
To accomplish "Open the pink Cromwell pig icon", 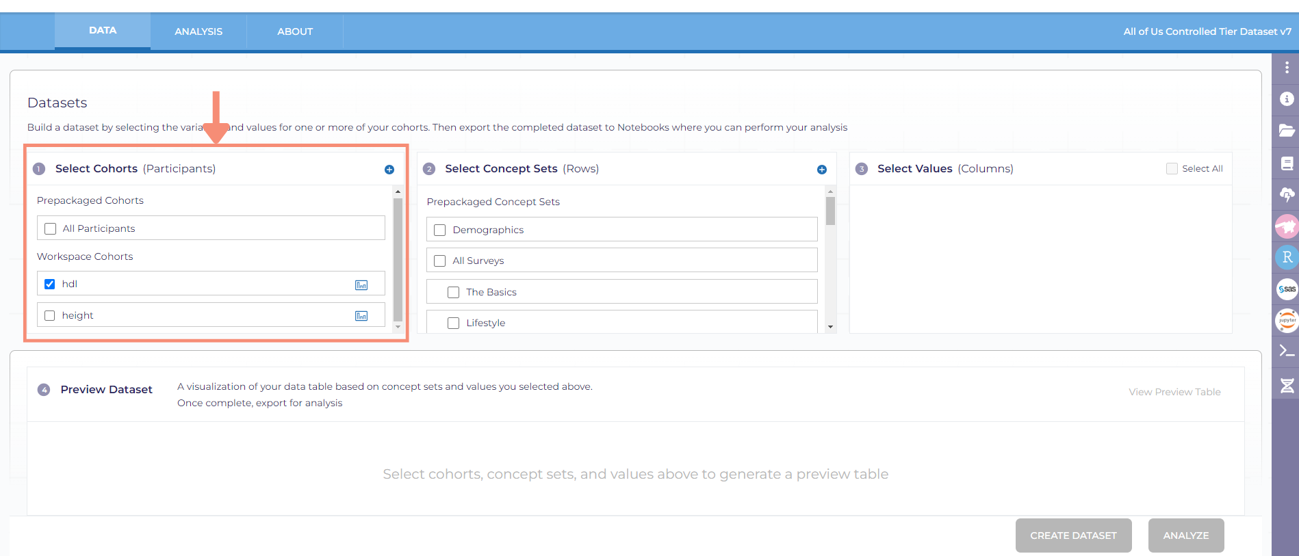I will [1287, 226].
